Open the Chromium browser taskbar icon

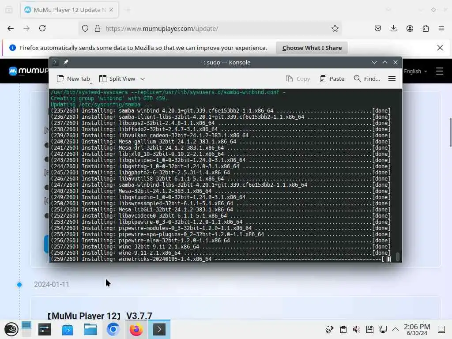(x=113, y=329)
